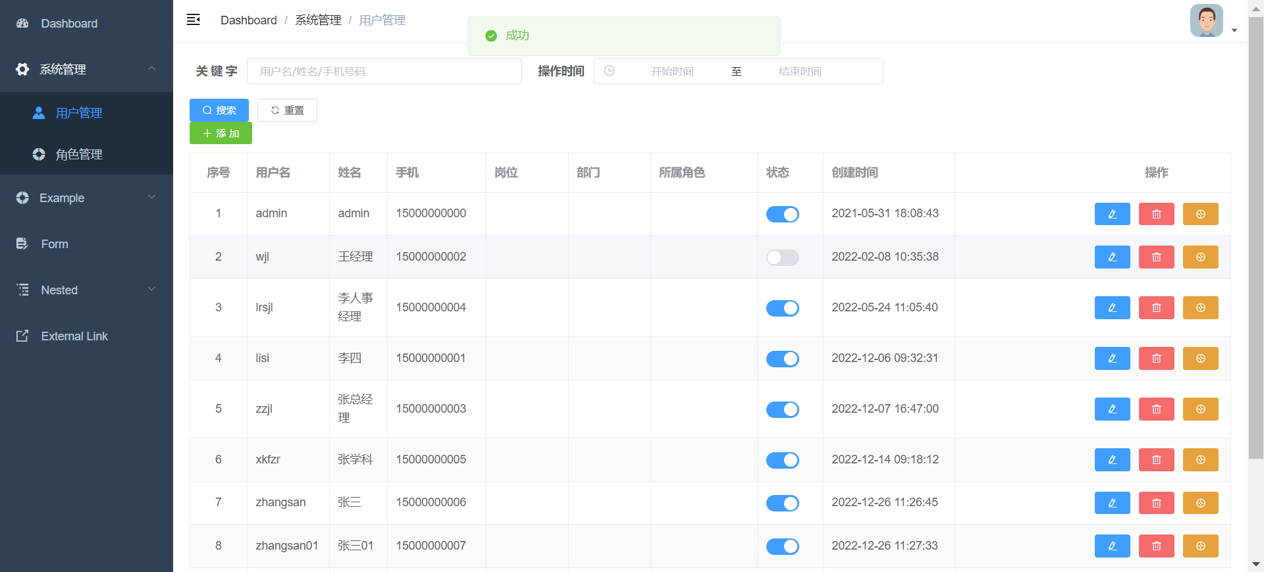Edit the xkfzr user row
The image size is (1264, 572).
point(1112,459)
